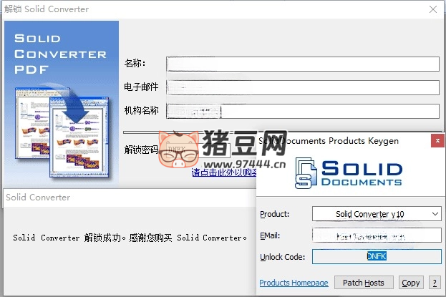Click the Unlock Code field in keygen
Image resolution: width=446 pixels, height=297 pixels.
pos(377,257)
